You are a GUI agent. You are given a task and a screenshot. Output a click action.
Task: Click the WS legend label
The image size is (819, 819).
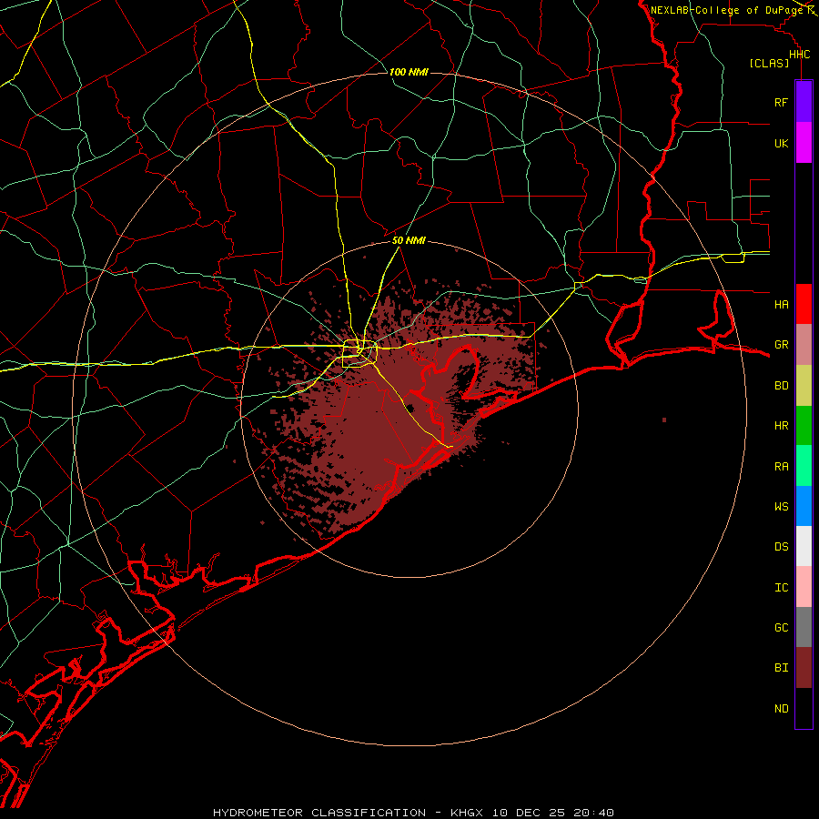(781, 506)
